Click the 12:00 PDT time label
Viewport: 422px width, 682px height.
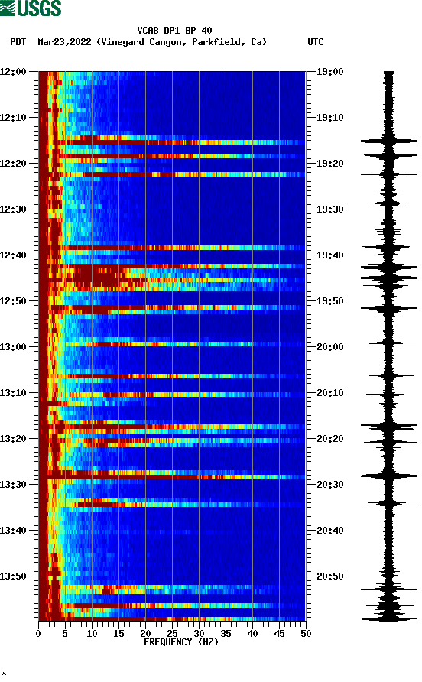[13, 71]
